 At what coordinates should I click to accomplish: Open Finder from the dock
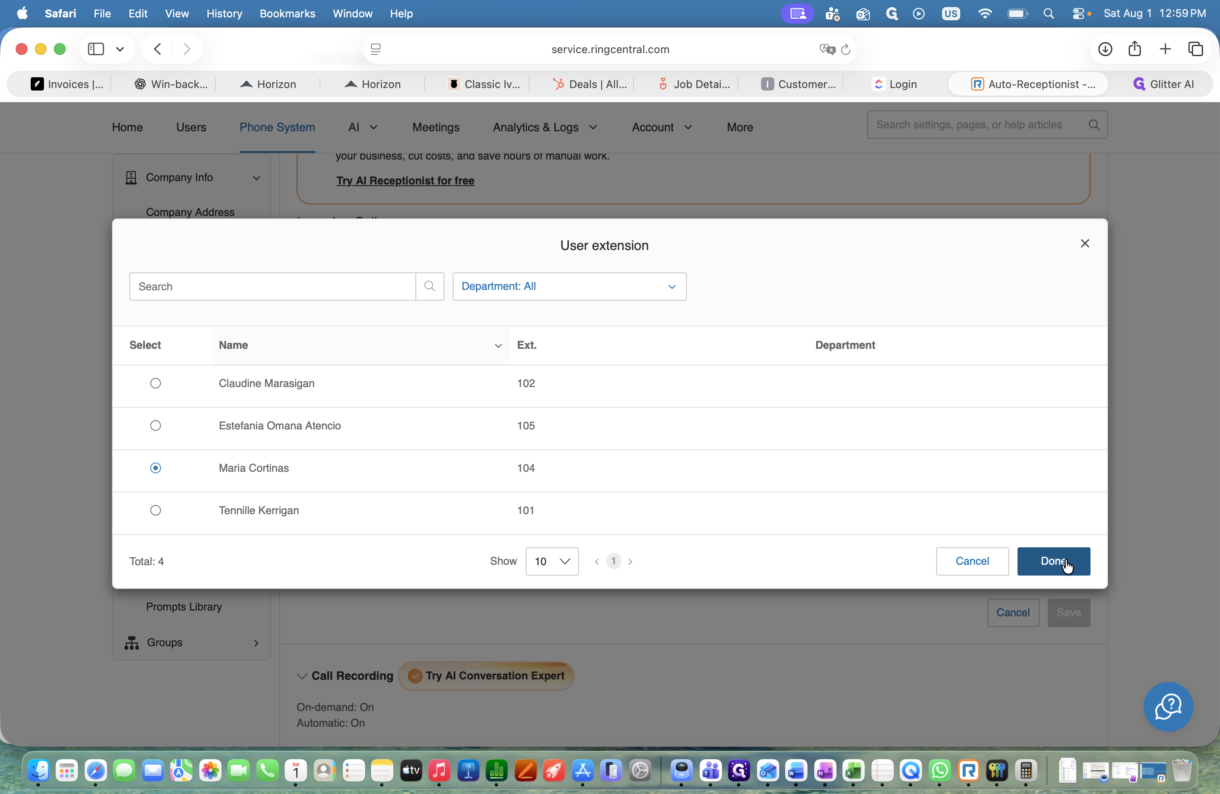click(x=38, y=770)
